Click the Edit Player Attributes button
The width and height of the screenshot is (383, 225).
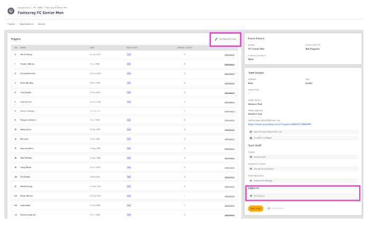pos(226,39)
